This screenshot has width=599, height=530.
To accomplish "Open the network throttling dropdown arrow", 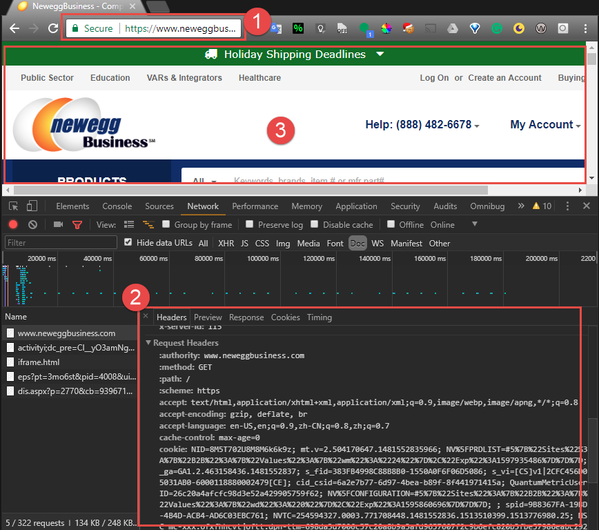I will click(x=475, y=224).
